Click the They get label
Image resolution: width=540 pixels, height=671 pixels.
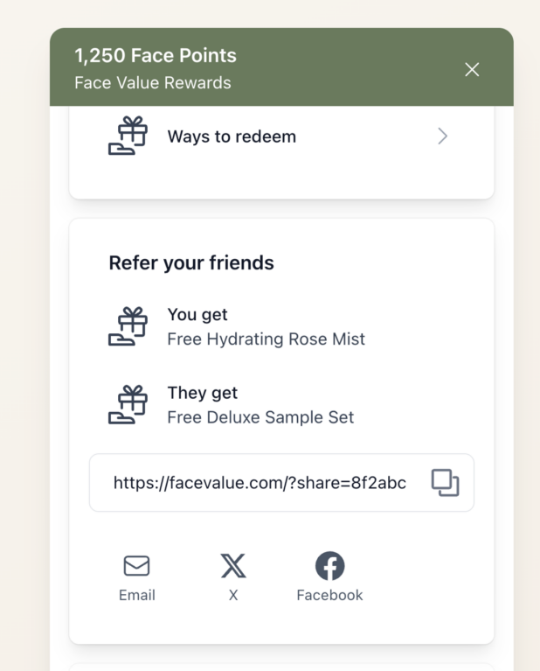[x=203, y=393]
